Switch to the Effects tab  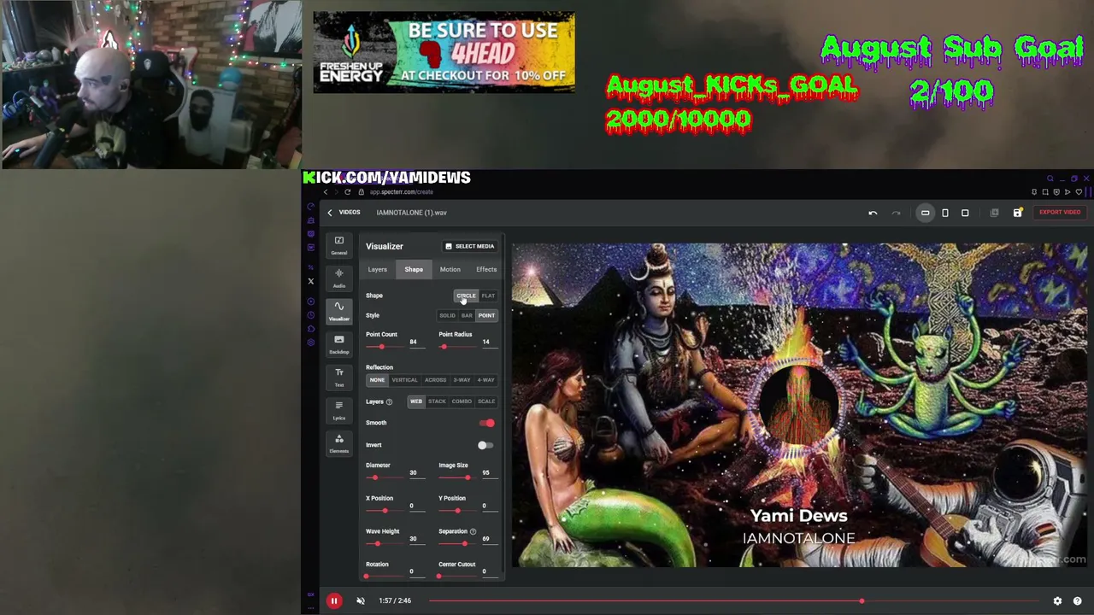[486, 270]
